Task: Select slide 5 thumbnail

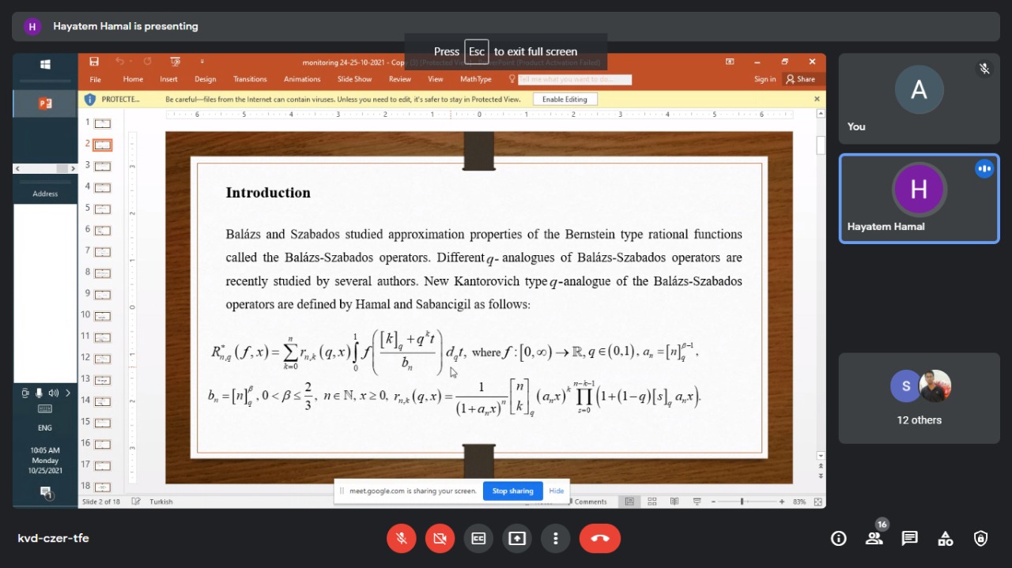Action: [103, 209]
